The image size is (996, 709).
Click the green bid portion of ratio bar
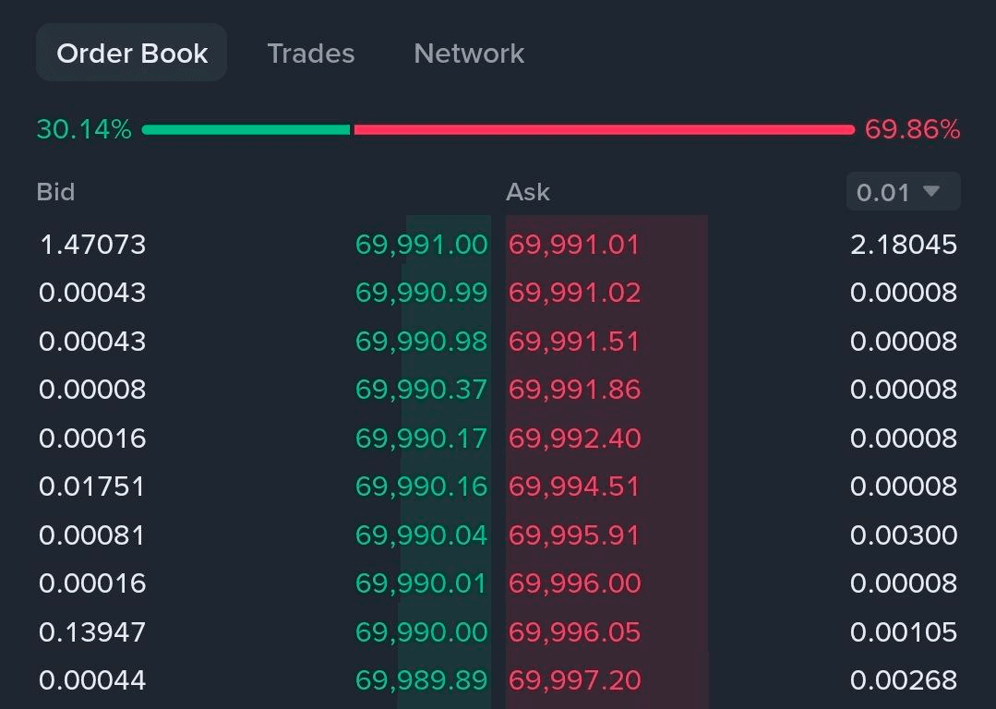pyautogui.click(x=246, y=130)
